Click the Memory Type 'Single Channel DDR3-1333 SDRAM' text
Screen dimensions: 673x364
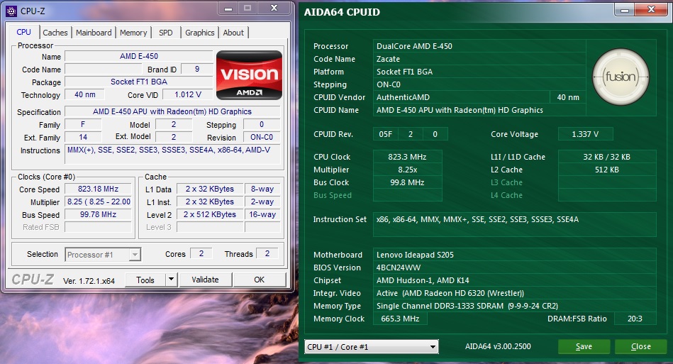pyautogui.click(x=440, y=306)
